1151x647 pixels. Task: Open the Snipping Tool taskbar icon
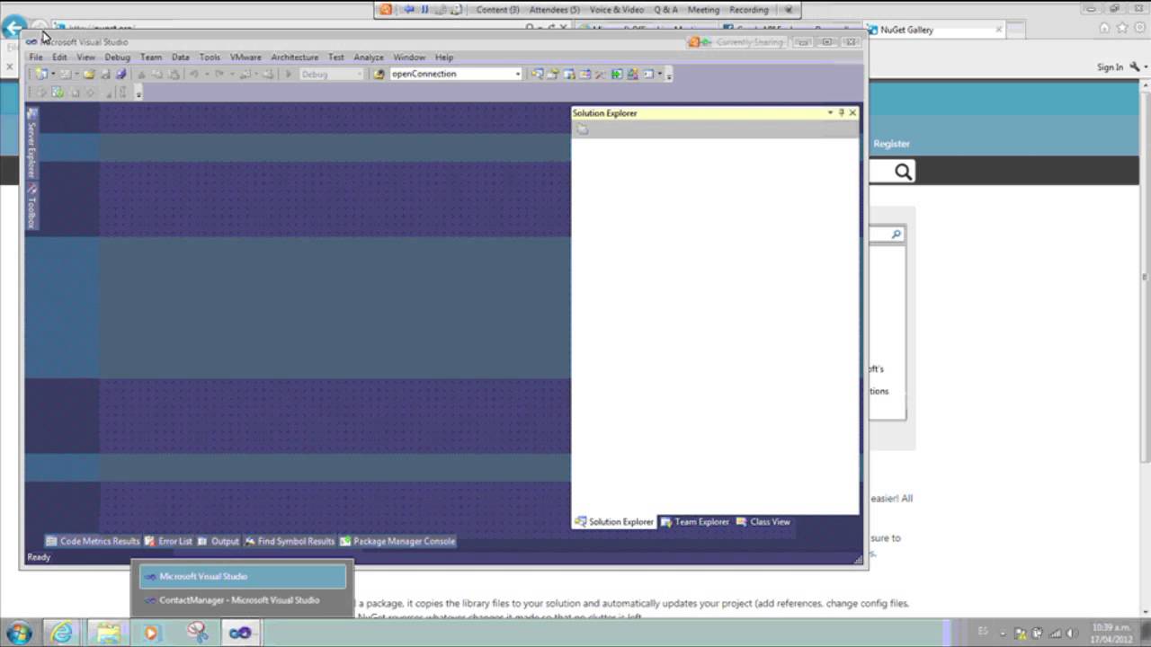pos(197,633)
